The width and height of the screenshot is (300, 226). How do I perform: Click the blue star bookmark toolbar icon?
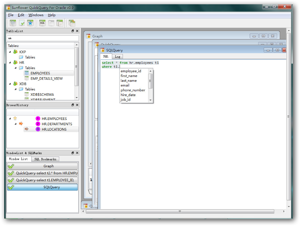(x=30, y=23)
